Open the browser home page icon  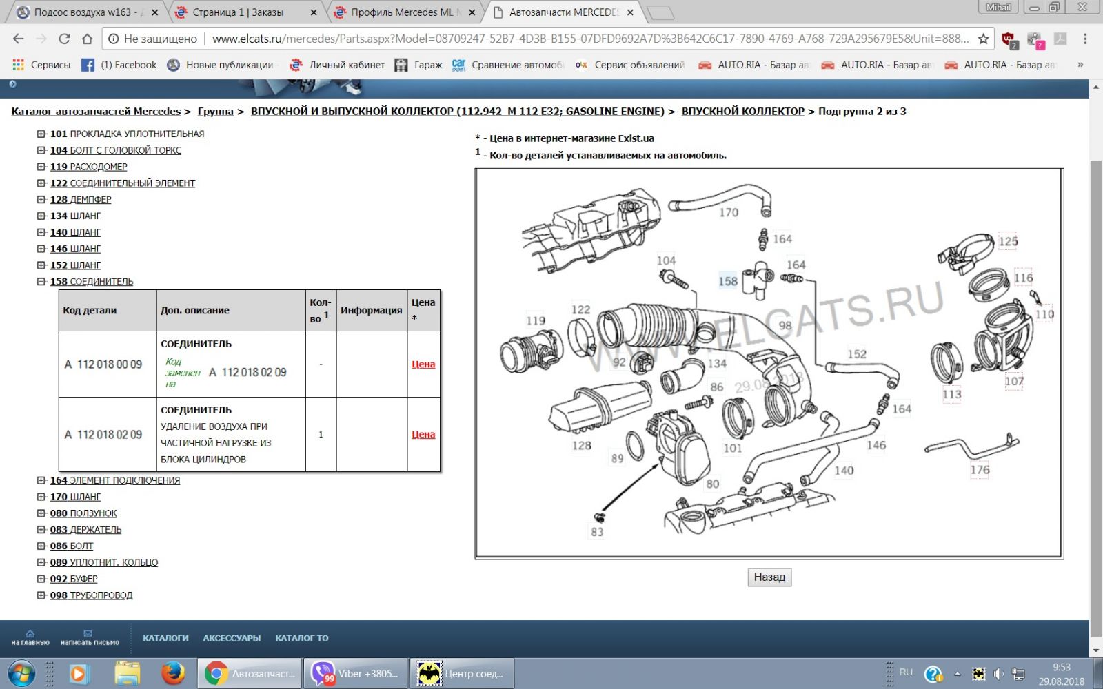click(x=87, y=39)
